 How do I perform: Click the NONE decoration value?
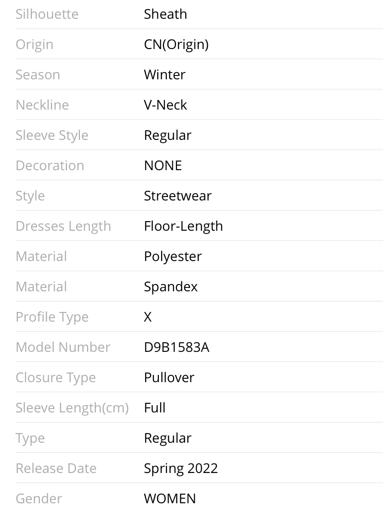(163, 165)
